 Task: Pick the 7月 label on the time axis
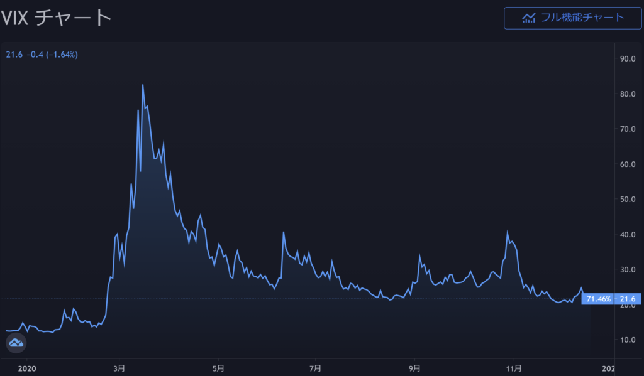coord(316,368)
